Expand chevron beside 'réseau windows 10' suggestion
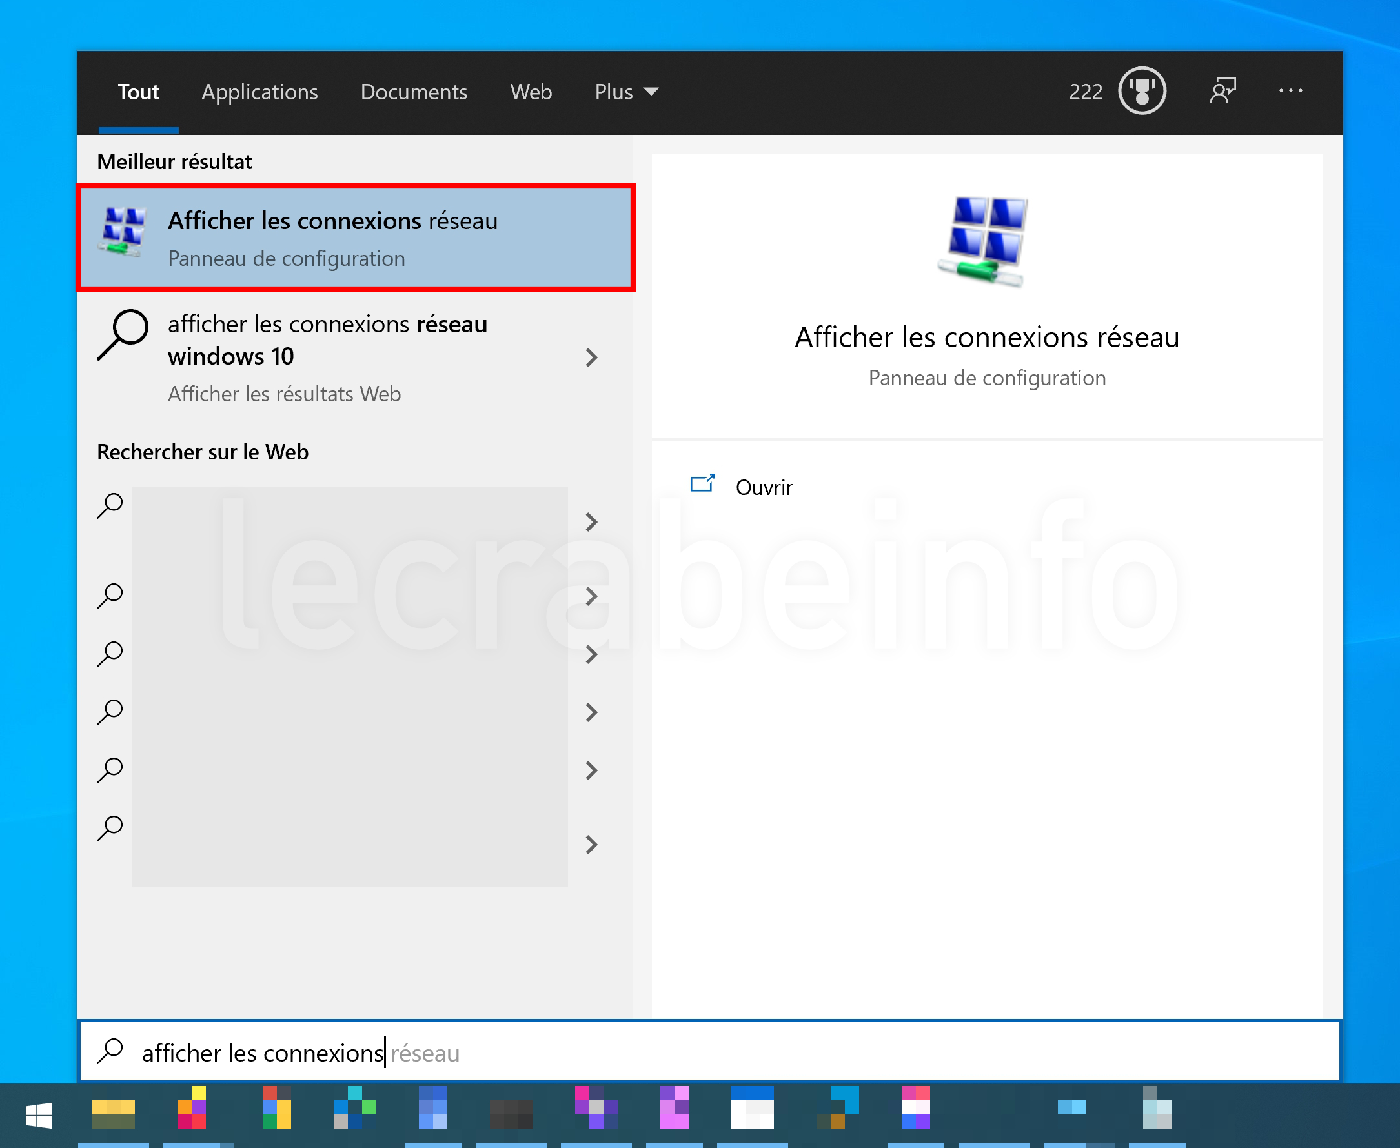Image resolution: width=1400 pixels, height=1148 pixels. [x=592, y=357]
